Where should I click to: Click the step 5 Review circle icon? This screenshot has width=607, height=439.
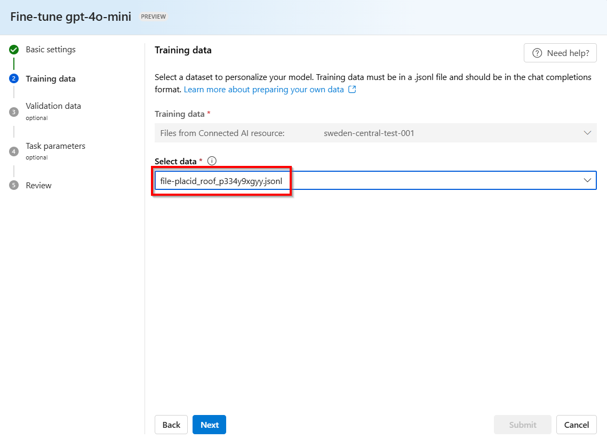coord(14,186)
